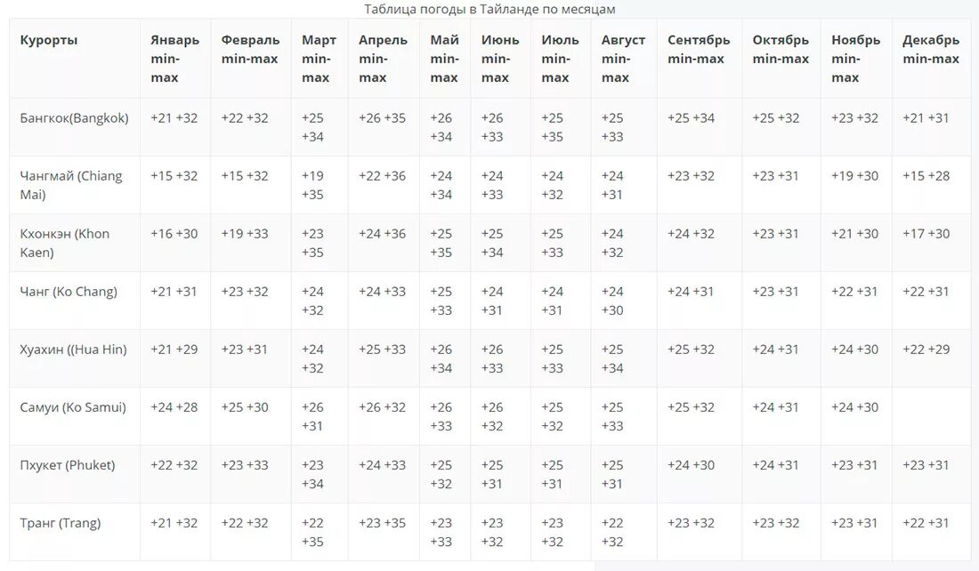This screenshot has width=979, height=571.
Task: Click the Февраль min-max column header
Action: pos(250,49)
